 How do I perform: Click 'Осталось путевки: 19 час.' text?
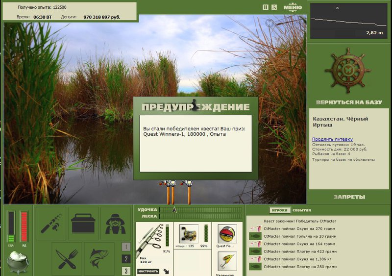pyautogui.click(x=338, y=145)
